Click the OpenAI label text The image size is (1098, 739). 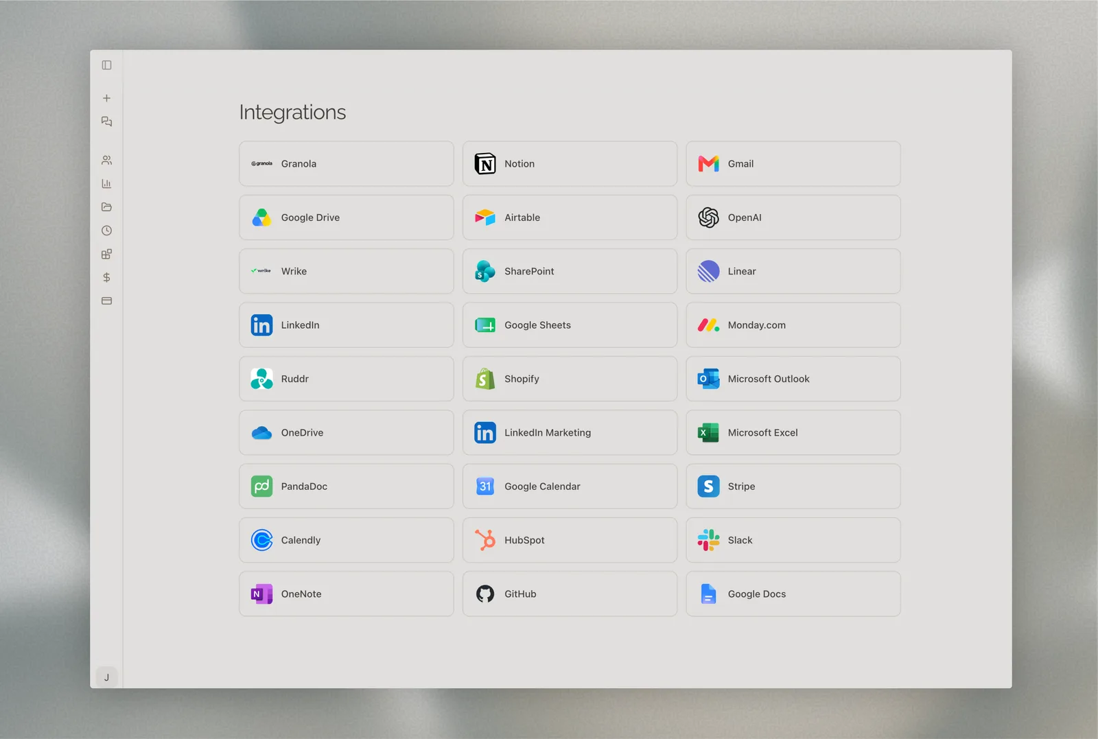point(745,218)
